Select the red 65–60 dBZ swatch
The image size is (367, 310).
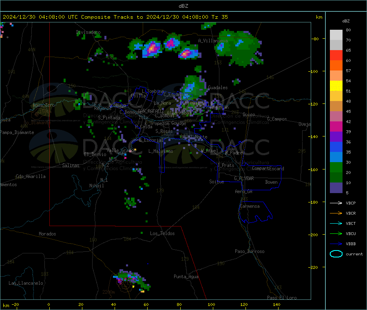(336, 55)
